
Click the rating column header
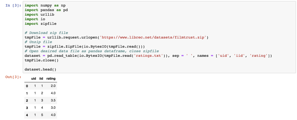[x=51, y=78]
